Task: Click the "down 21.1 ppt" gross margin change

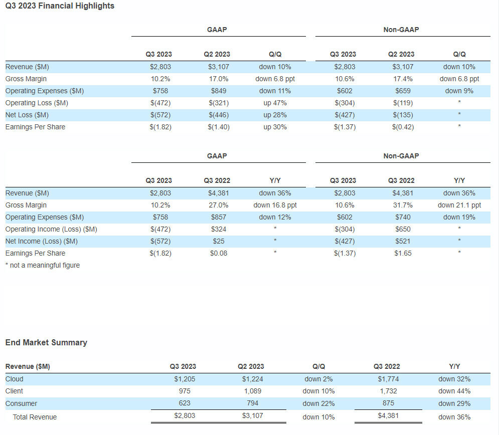Action: pos(459,205)
